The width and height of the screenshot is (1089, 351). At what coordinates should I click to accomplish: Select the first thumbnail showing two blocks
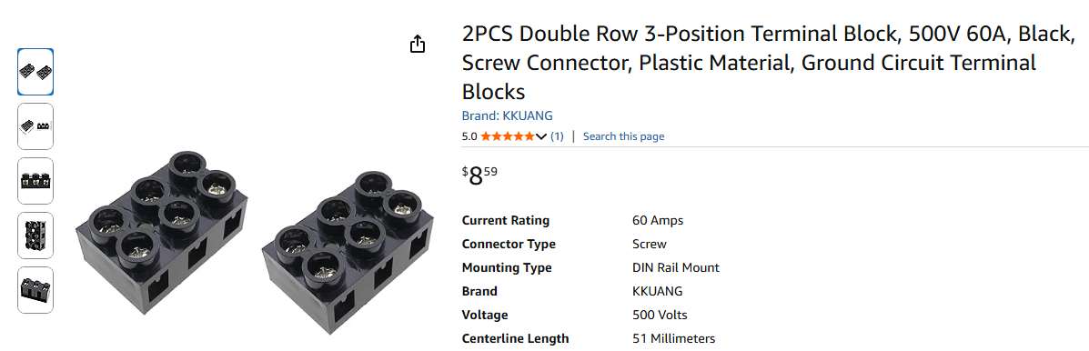tap(35, 72)
